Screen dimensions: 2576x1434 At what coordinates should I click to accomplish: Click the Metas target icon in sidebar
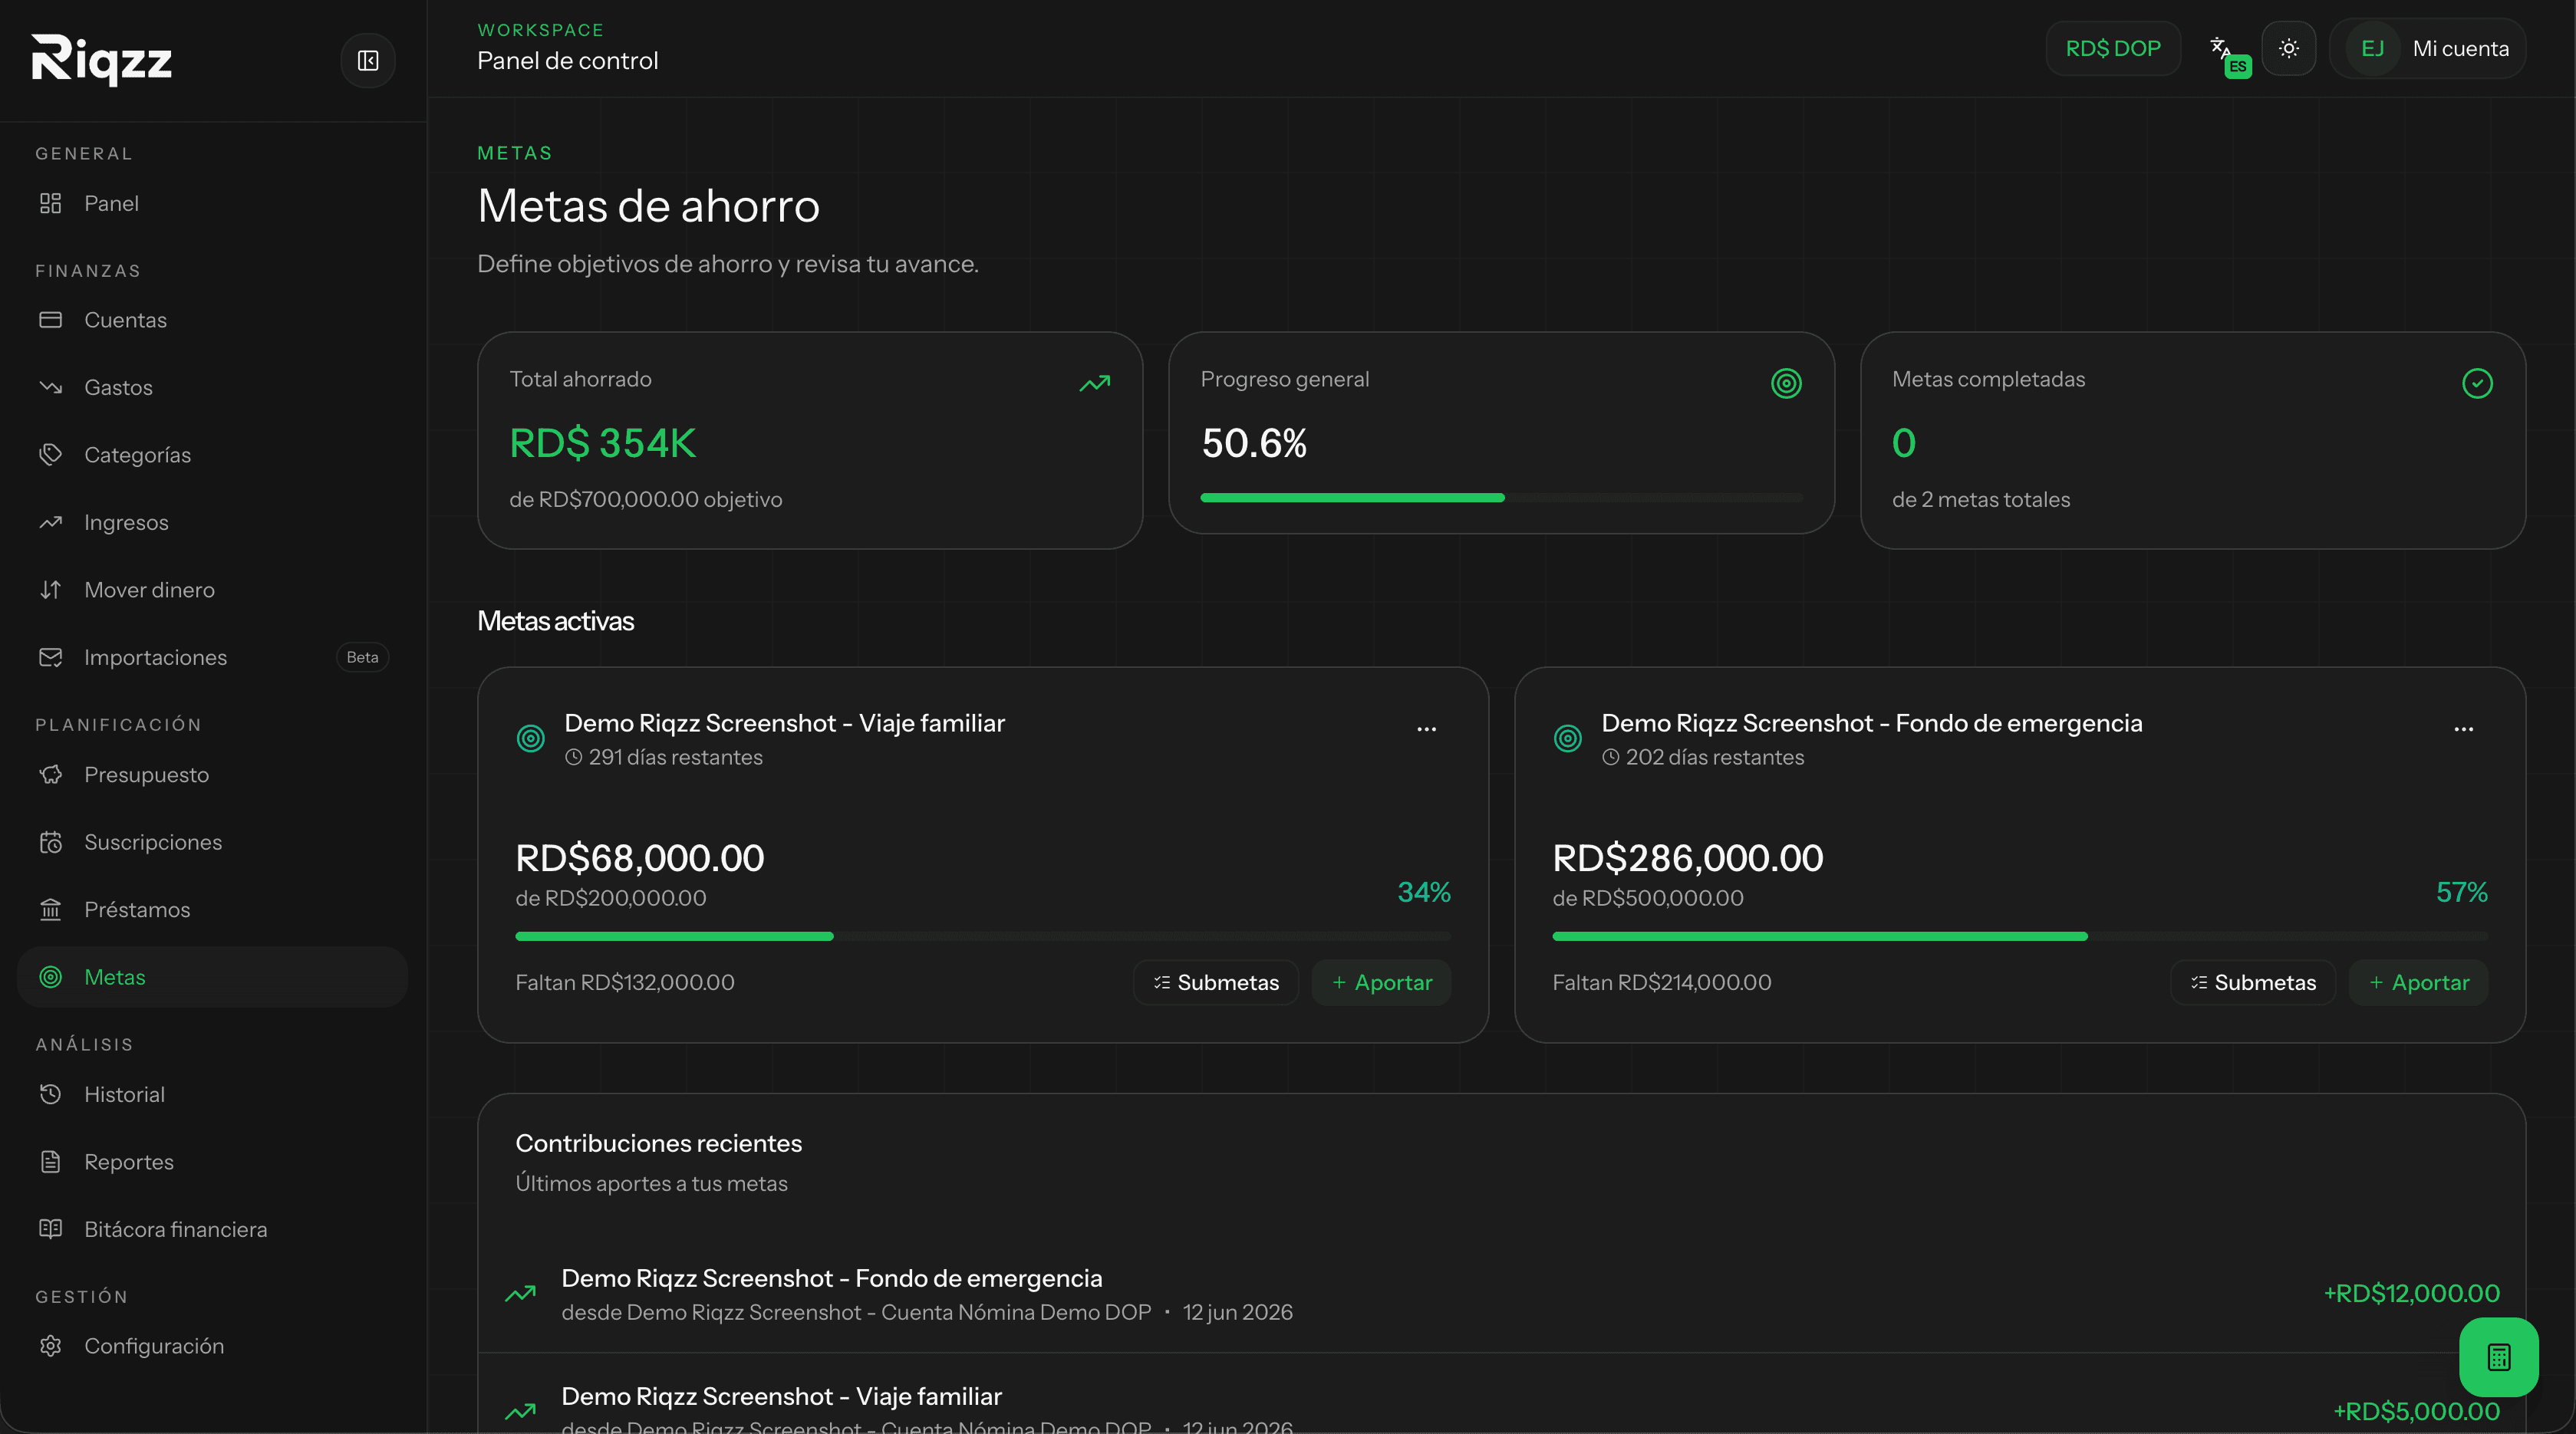click(x=51, y=977)
